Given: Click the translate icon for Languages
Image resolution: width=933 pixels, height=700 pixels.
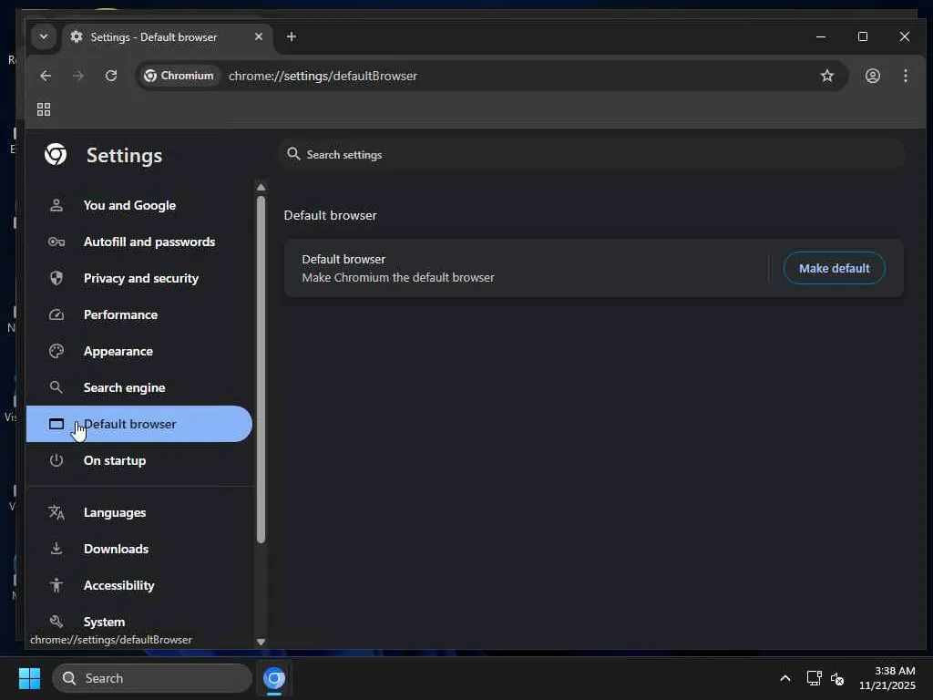Looking at the screenshot, I should point(56,512).
